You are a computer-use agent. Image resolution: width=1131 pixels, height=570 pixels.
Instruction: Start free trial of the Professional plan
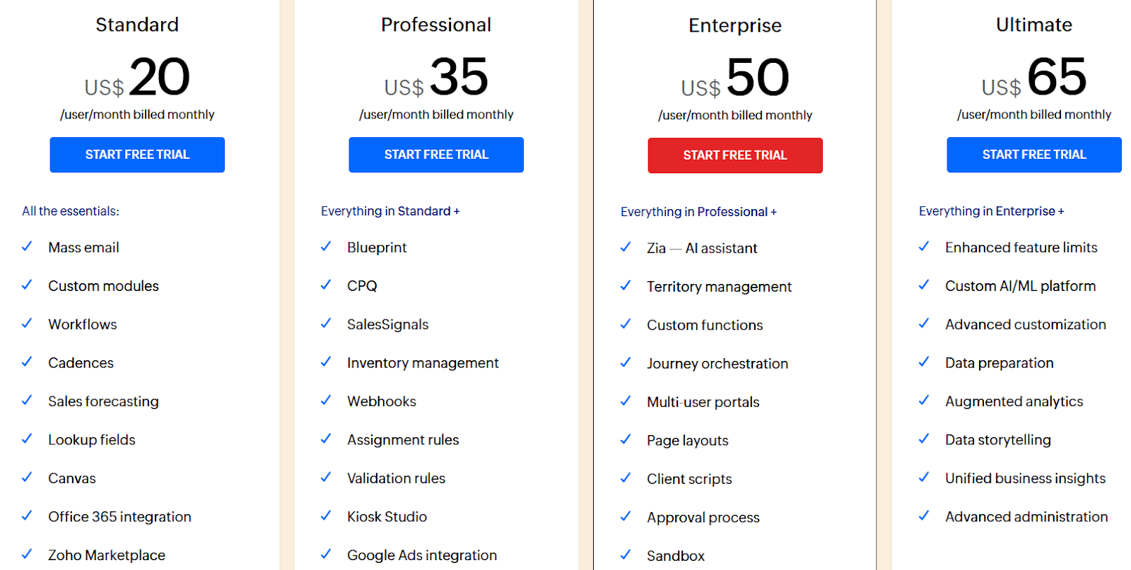436,155
